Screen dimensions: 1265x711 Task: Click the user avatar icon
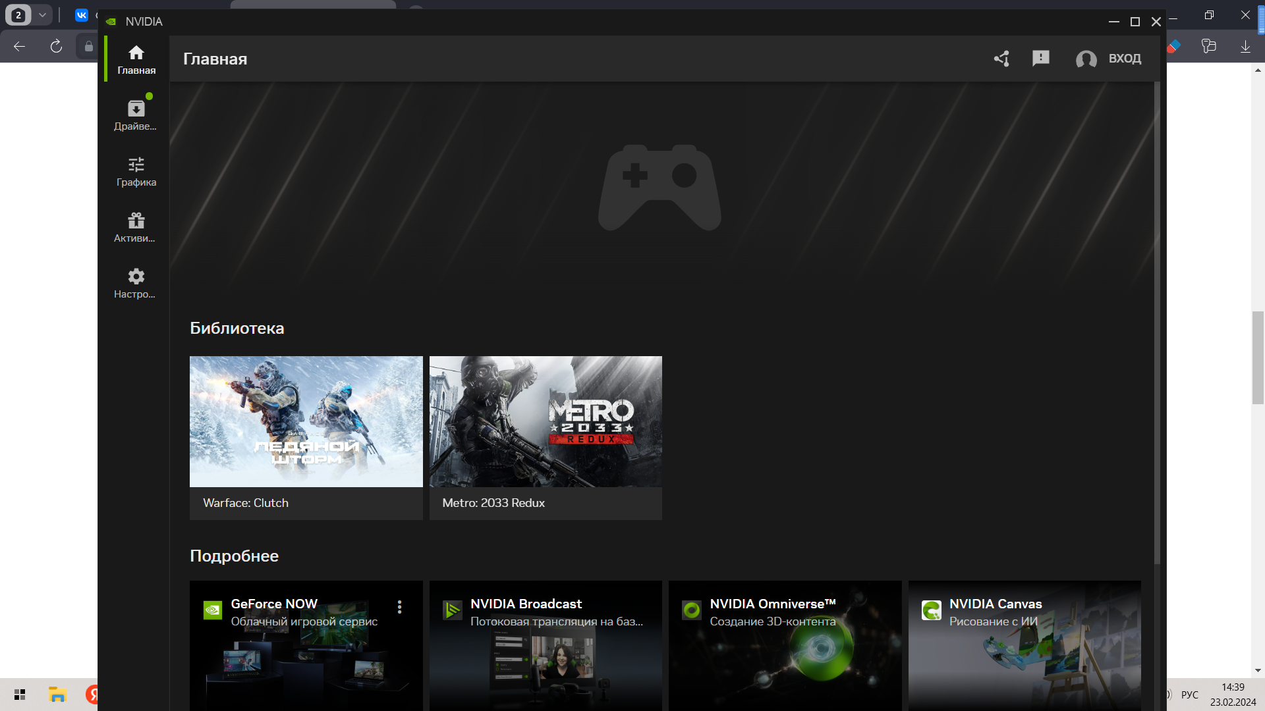1086,59
